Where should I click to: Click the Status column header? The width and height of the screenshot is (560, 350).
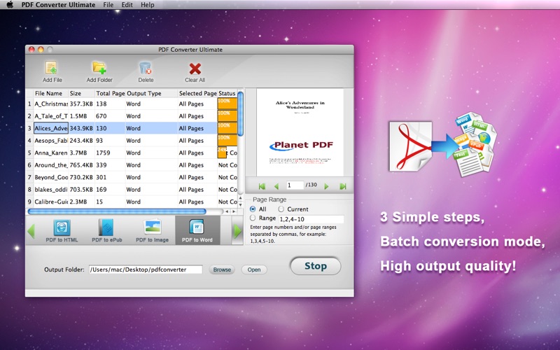click(227, 93)
